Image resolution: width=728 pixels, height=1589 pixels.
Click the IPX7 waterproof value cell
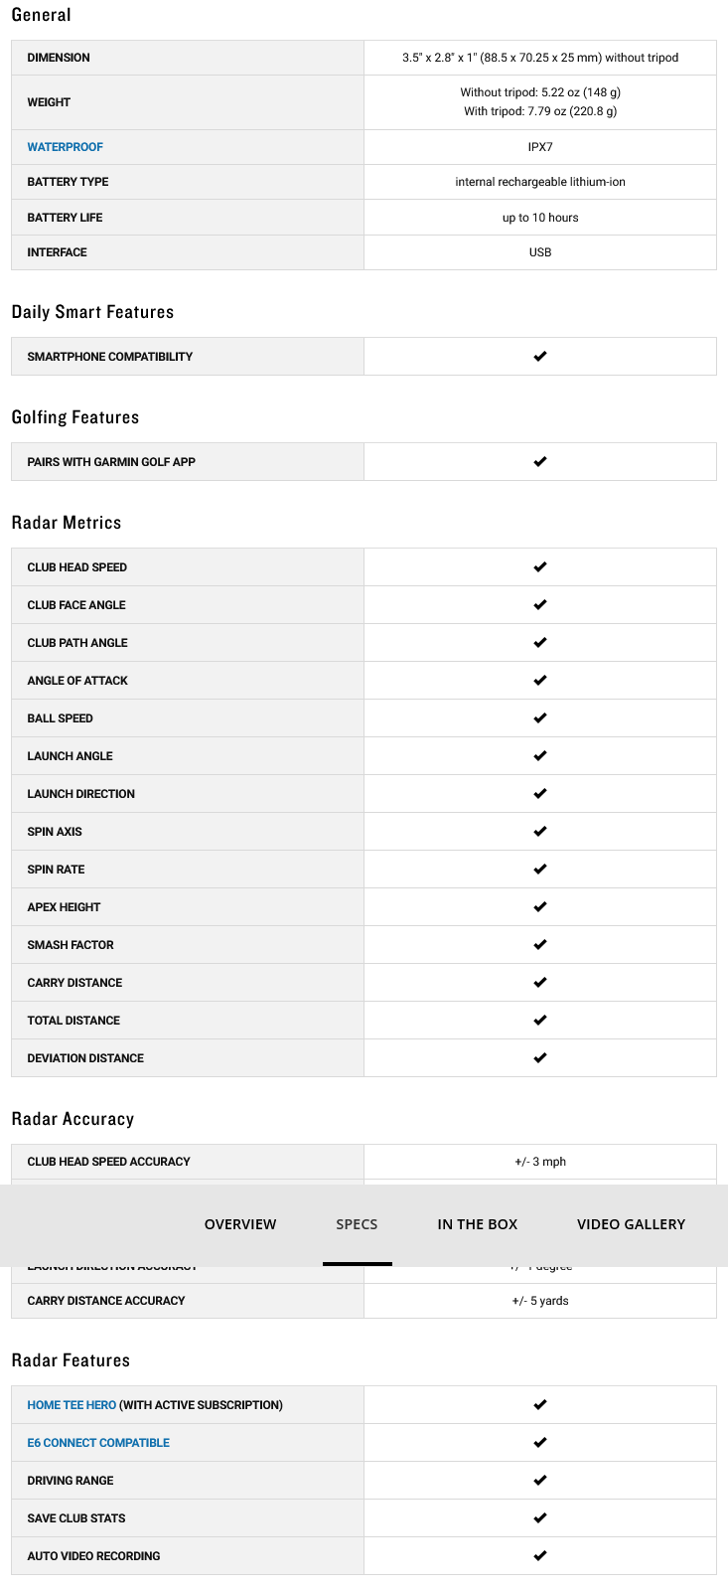[x=540, y=147]
